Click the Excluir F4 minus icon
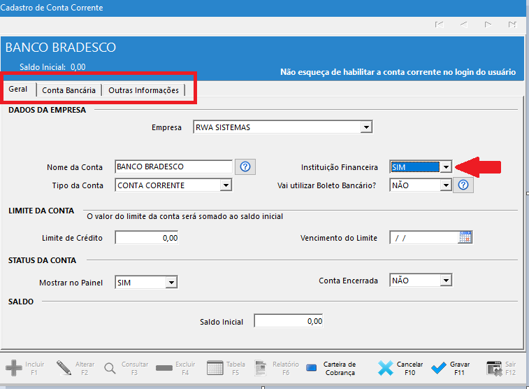The width and height of the screenshot is (529, 389). click(164, 368)
